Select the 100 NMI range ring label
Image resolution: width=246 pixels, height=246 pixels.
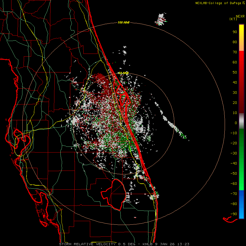[124, 23]
